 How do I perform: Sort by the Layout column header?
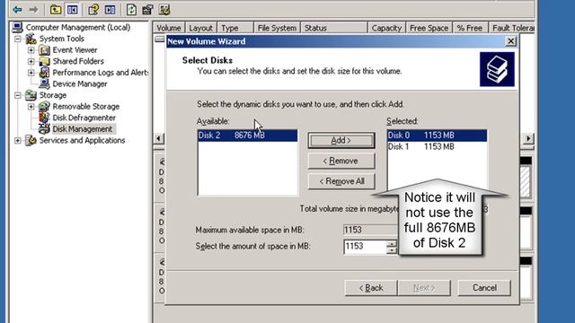click(201, 28)
